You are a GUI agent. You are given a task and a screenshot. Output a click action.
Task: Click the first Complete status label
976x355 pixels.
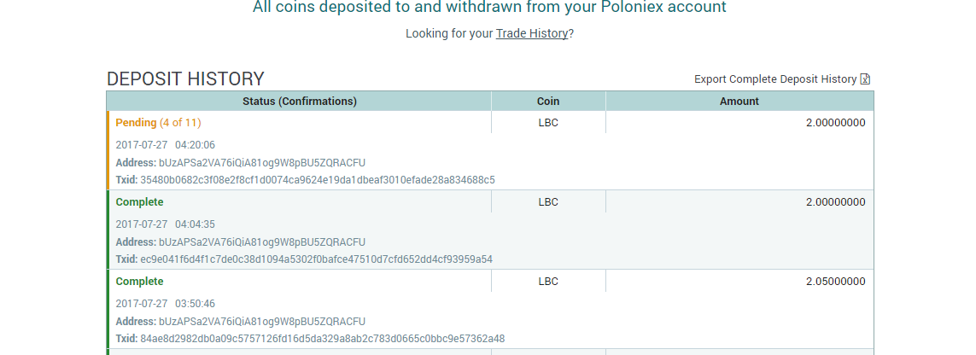point(139,202)
